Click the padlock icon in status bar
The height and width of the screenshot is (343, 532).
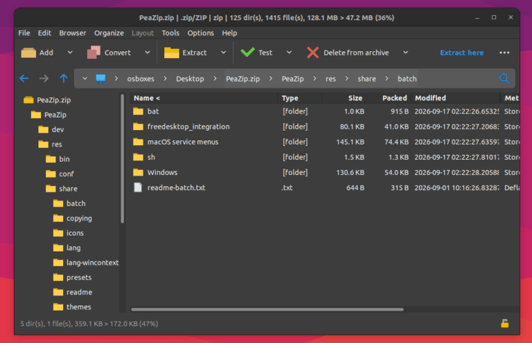(x=504, y=324)
